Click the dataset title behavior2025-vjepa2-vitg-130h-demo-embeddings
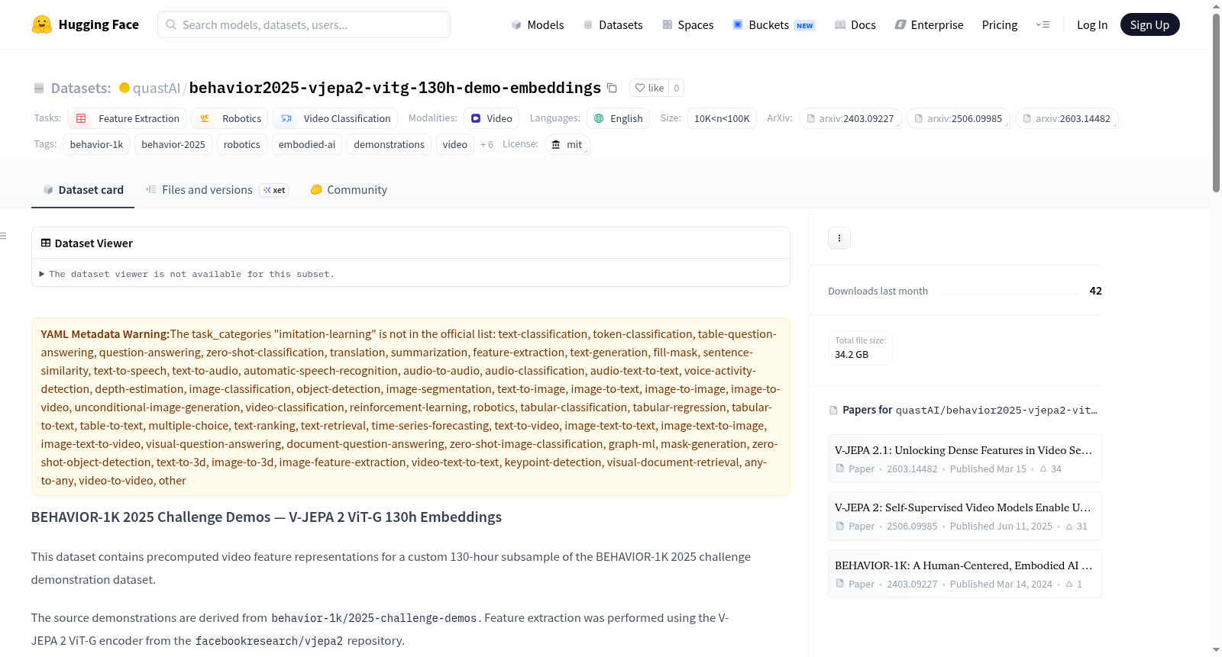Screen dimensions: 1222x657 [395, 88]
